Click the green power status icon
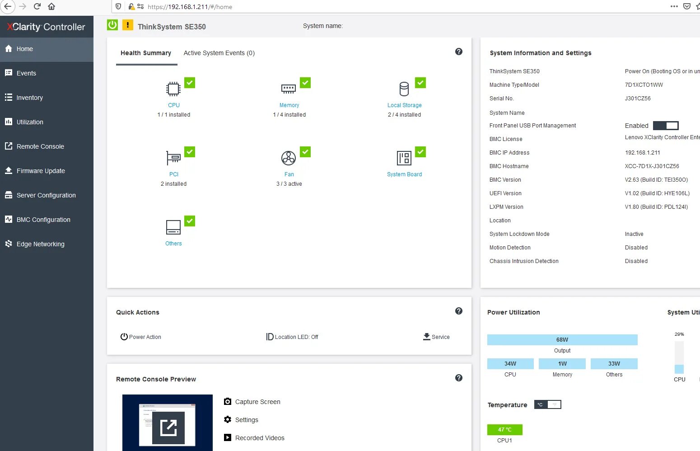700x451 pixels. 112,25
